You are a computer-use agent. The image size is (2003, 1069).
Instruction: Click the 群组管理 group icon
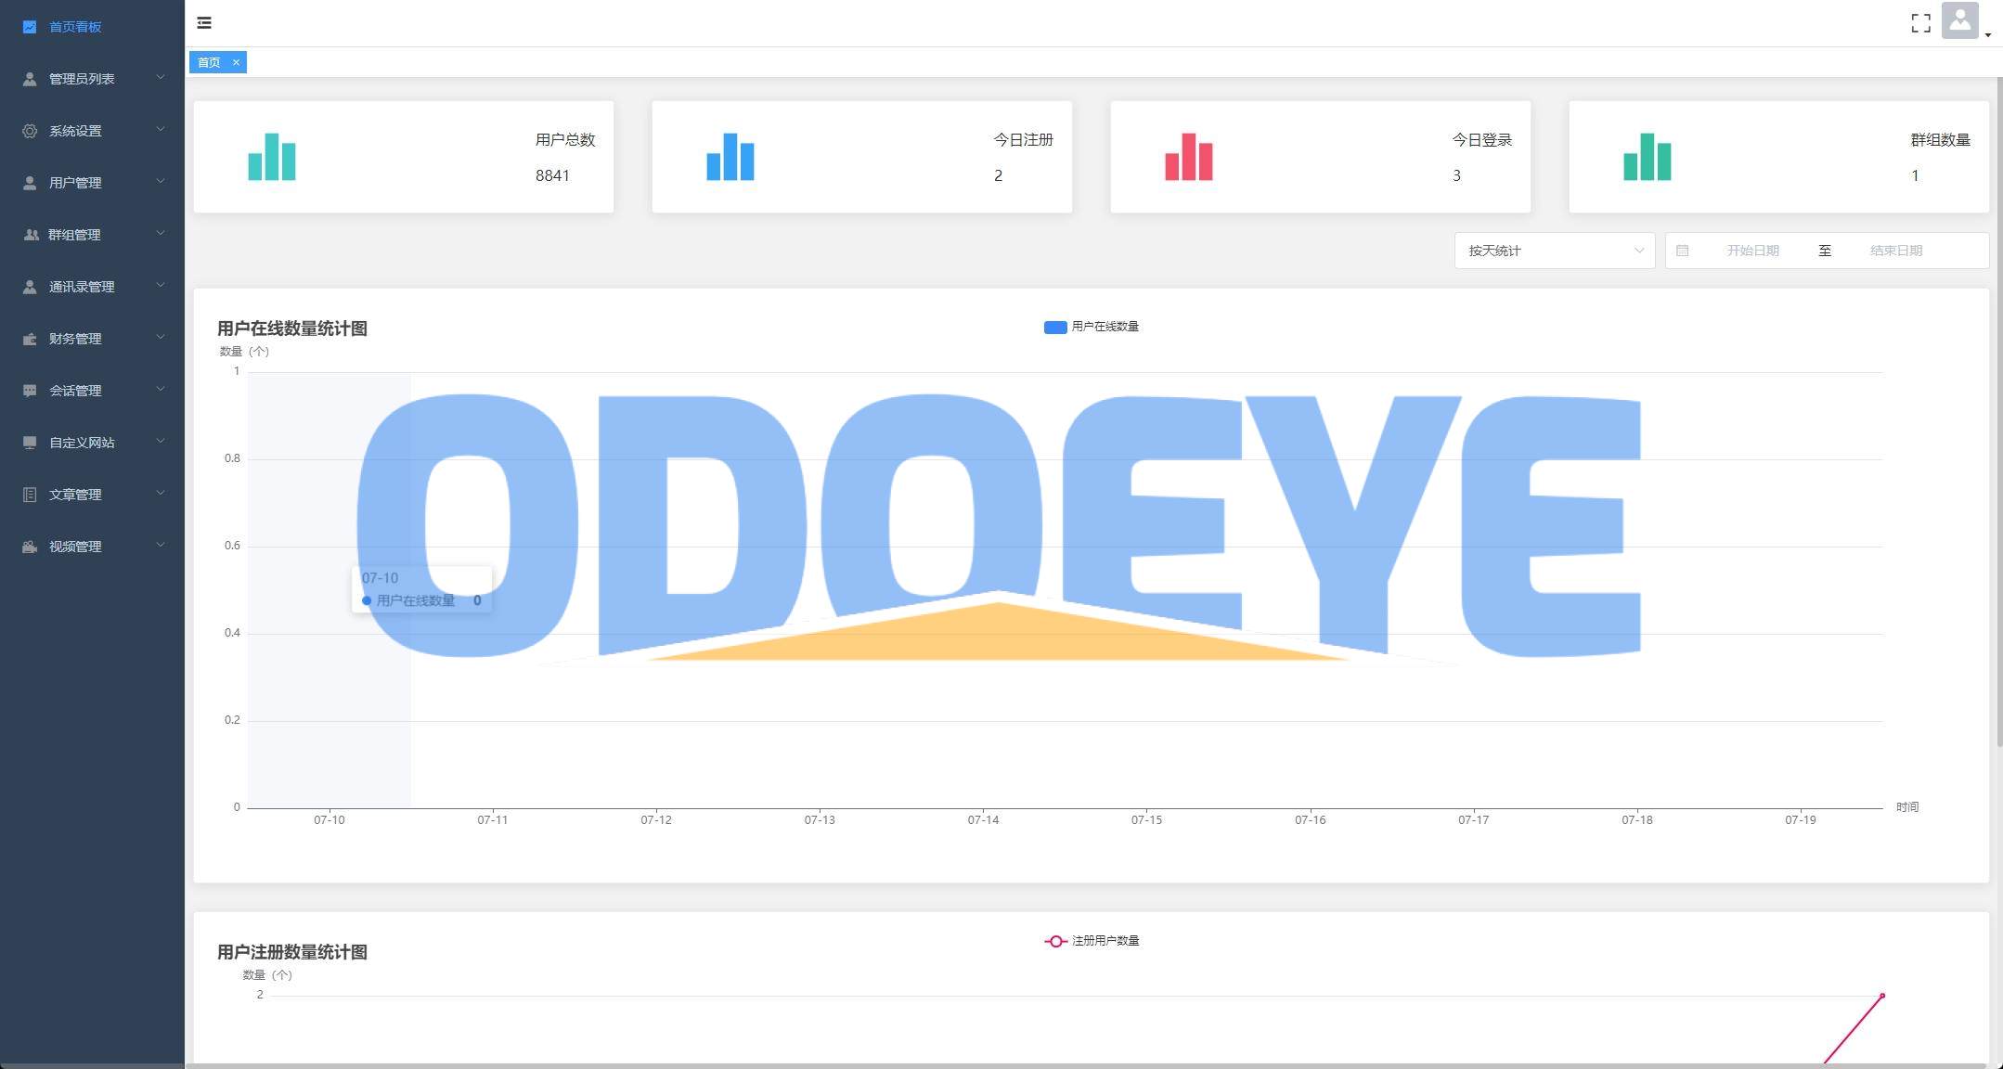coord(30,235)
